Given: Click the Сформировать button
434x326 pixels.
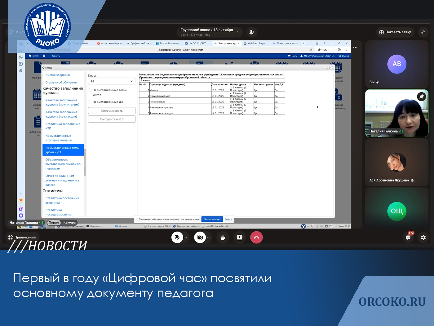Looking at the screenshot, I should coord(112,111).
